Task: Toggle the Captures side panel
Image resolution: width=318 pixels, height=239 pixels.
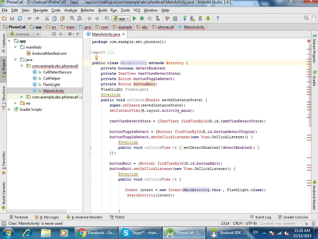Action: coord(4,43)
